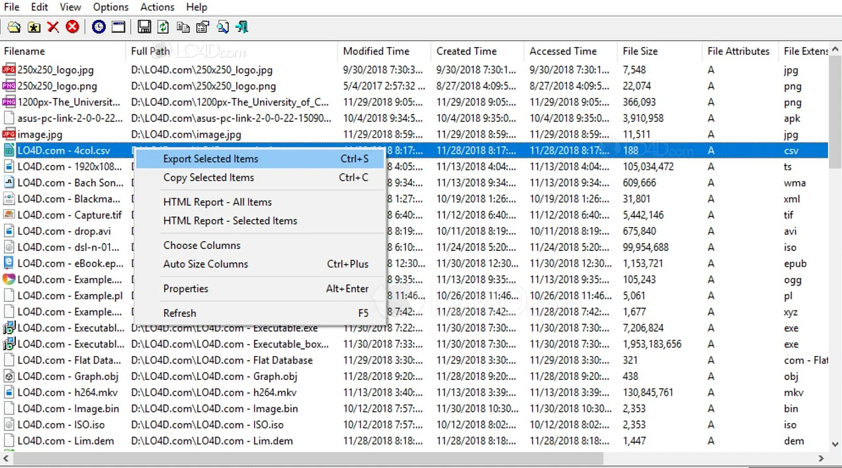
Task: Click the copy documents toolbar icon
Action: click(183, 27)
